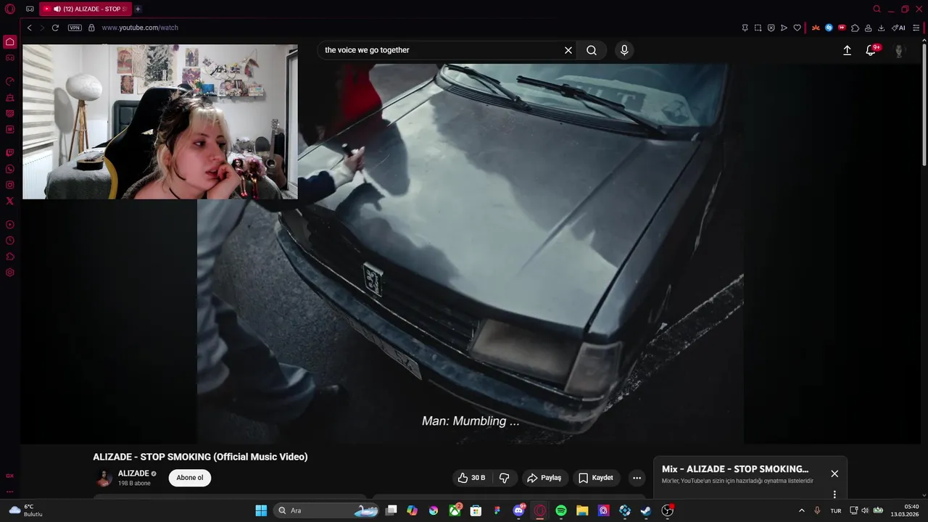Viewport: 928px width, 522px height.
Task: Open the Extensions cube icon in sidebar
Action: click(x=10, y=257)
